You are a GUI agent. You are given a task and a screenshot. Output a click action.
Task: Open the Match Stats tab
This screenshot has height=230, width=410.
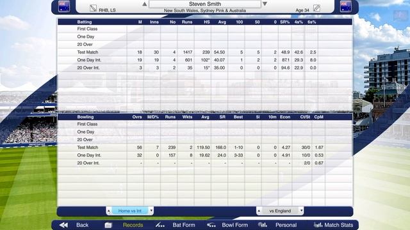(x=339, y=225)
